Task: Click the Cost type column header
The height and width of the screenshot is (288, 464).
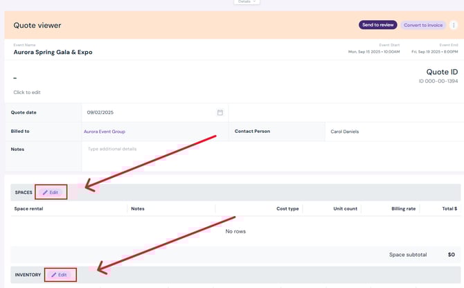Action: 287,208
